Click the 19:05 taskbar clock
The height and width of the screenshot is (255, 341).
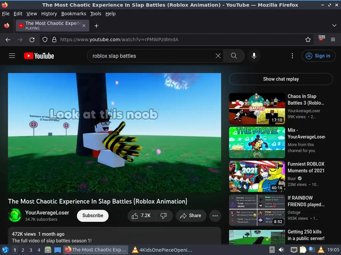(333, 250)
